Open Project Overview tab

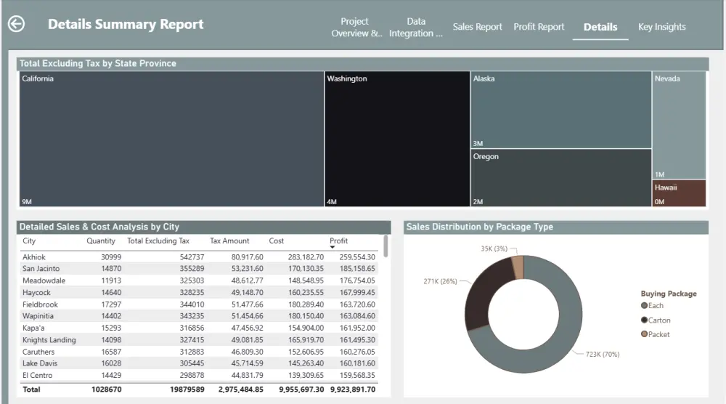[356, 28]
